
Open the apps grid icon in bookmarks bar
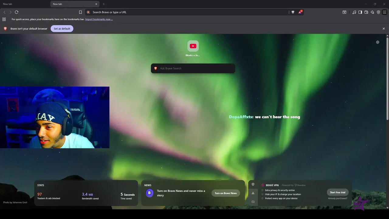click(4, 19)
